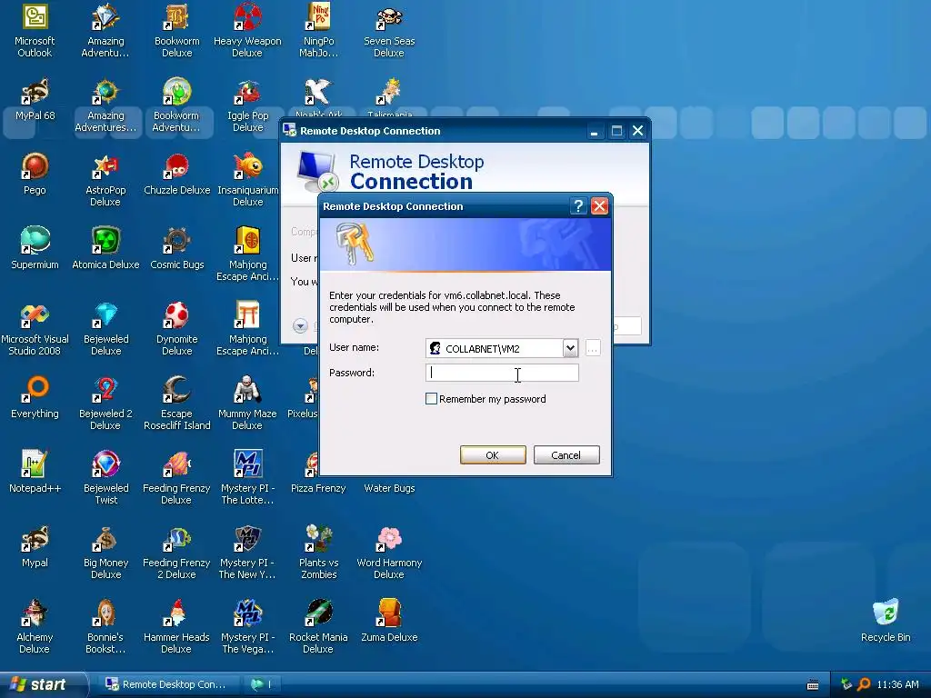
Task: Open the Bookworm Adventures icon
Action: click(176, 105)
